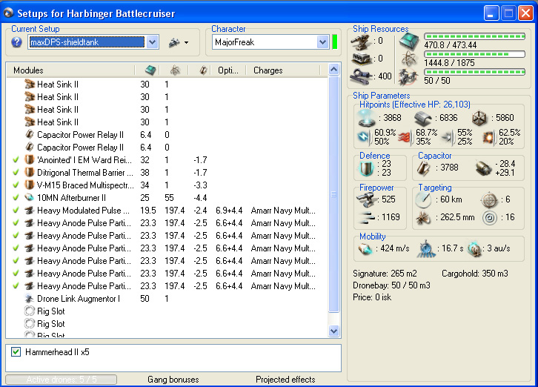
Task: Click the CPU column header icon
Action: pyautogui.click(x=150, y=70)
